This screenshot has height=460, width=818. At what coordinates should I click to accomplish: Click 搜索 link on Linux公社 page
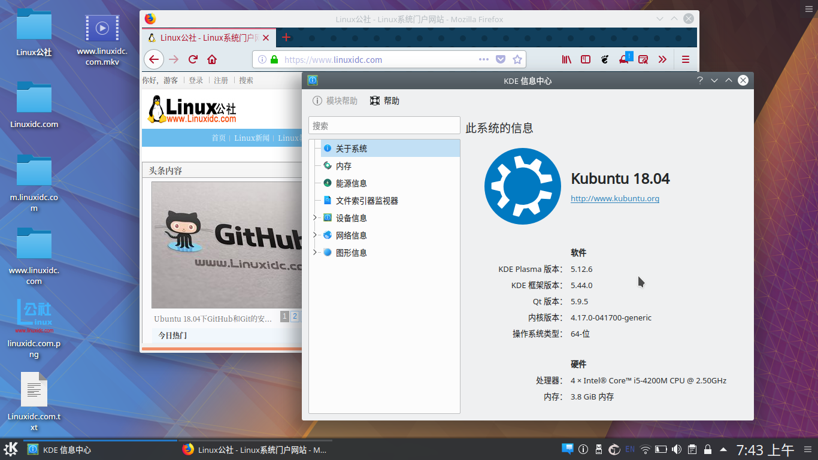tap(246, 80)
